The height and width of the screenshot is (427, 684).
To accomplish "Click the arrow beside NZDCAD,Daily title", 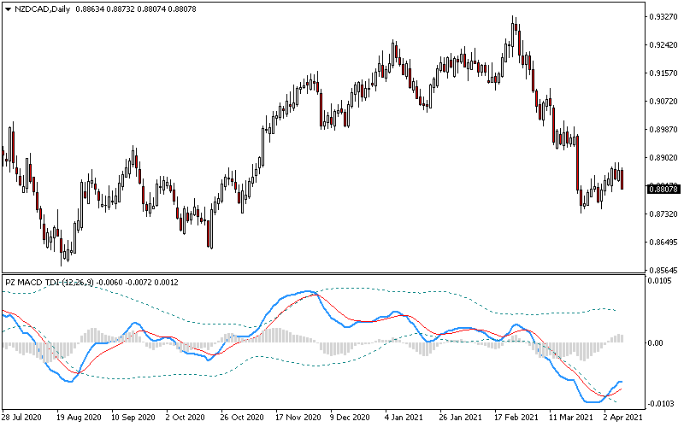I will pyautogui.click(x=8, y=9).
